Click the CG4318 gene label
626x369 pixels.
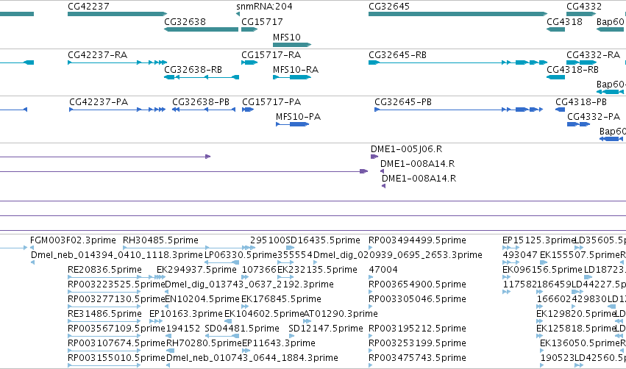pos(564,21)
